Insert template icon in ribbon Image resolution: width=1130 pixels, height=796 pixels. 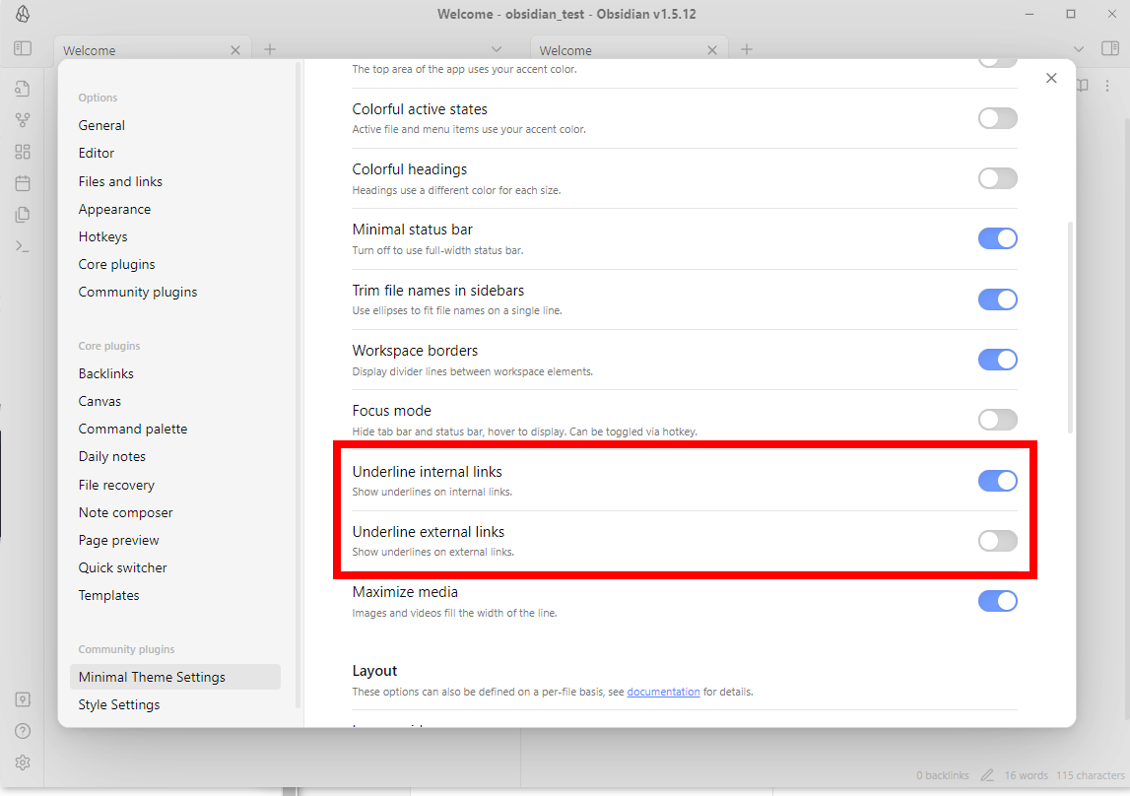click(x=23, y=215)
